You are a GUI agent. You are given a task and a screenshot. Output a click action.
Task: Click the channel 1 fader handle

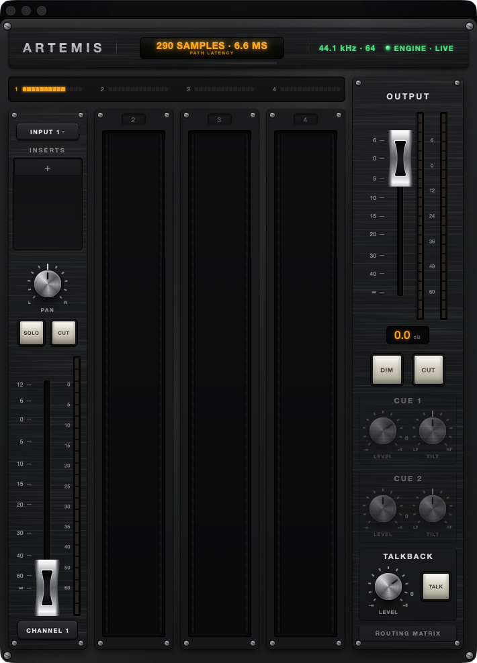pyautogui.click(x=47, y=587)
